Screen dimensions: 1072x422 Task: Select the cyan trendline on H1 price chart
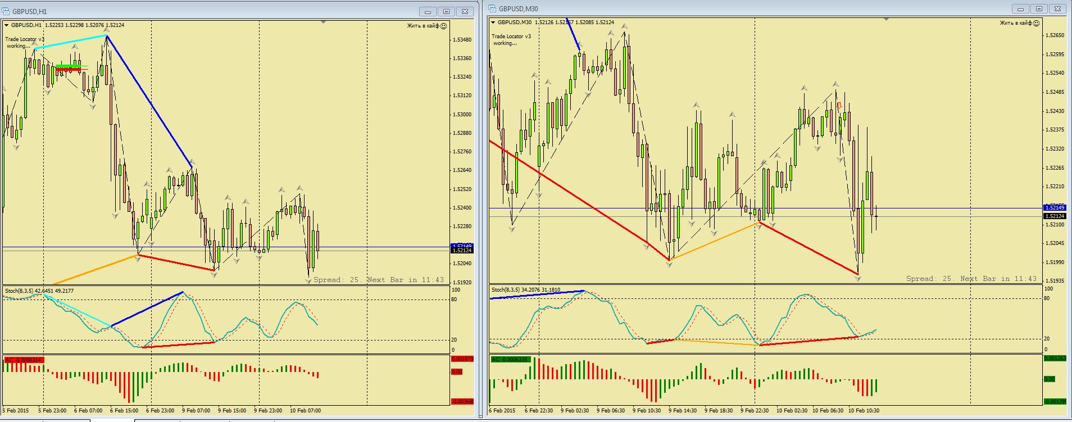[70, 42]
